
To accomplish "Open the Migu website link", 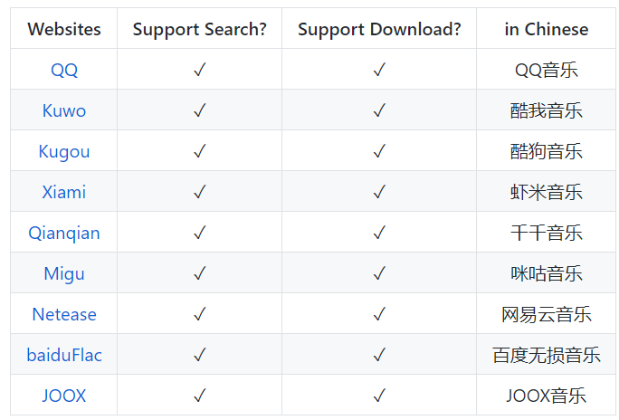I will (64, 273).
